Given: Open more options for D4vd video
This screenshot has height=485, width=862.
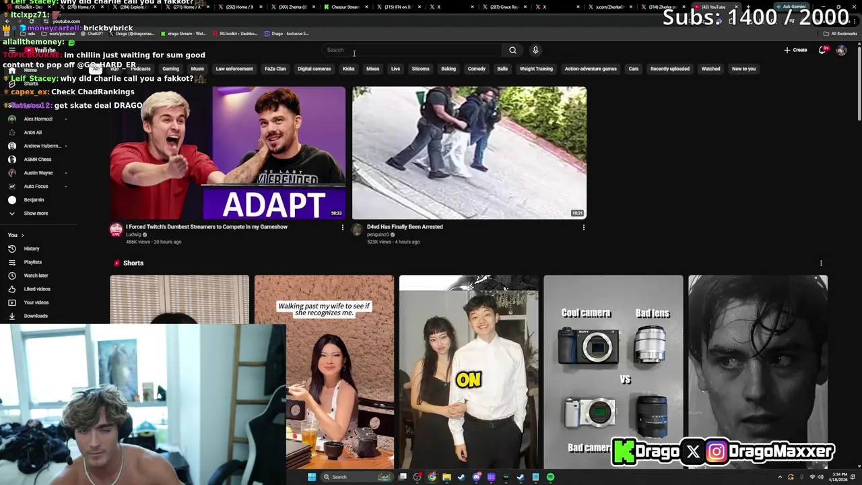Looking at the screenshot, I should pos(583,228).
